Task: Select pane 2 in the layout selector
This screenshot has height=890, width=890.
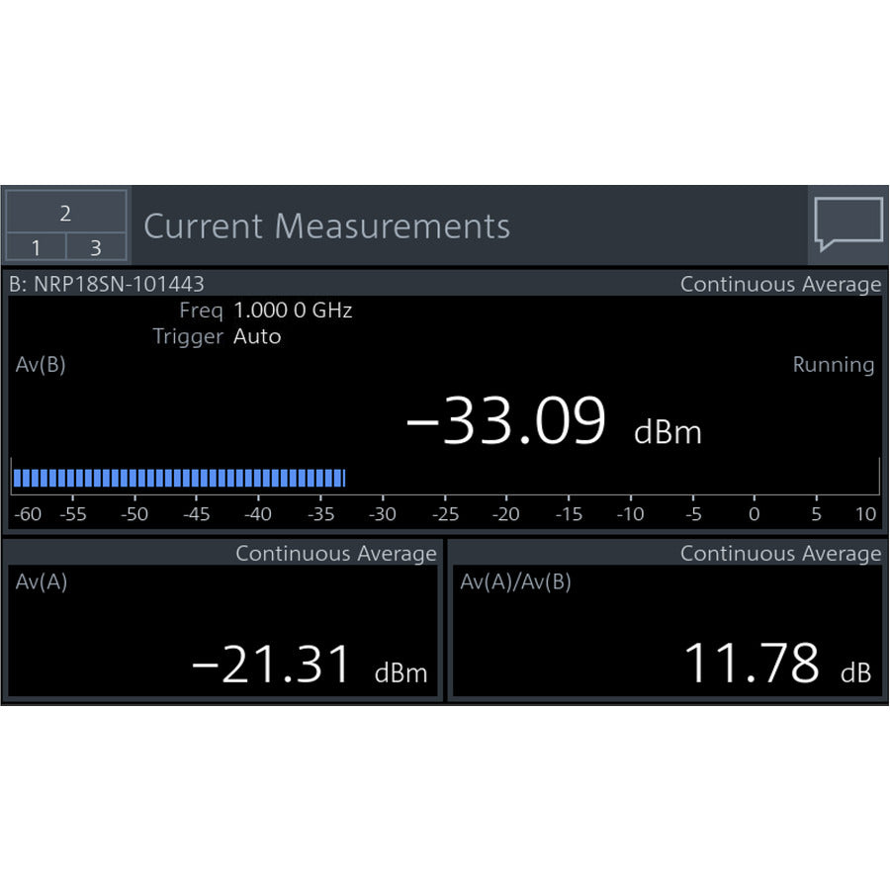Action: coord(65,209)
